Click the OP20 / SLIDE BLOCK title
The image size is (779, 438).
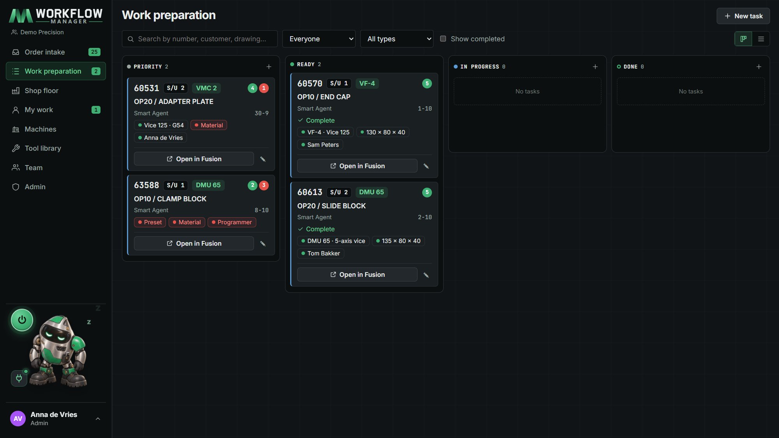coord(331,206)
